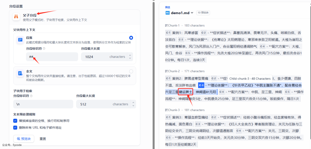Click the 重置 reset button
Image resolution: width=311 pixels, height=149 pixels.
(x=43, y=139)
